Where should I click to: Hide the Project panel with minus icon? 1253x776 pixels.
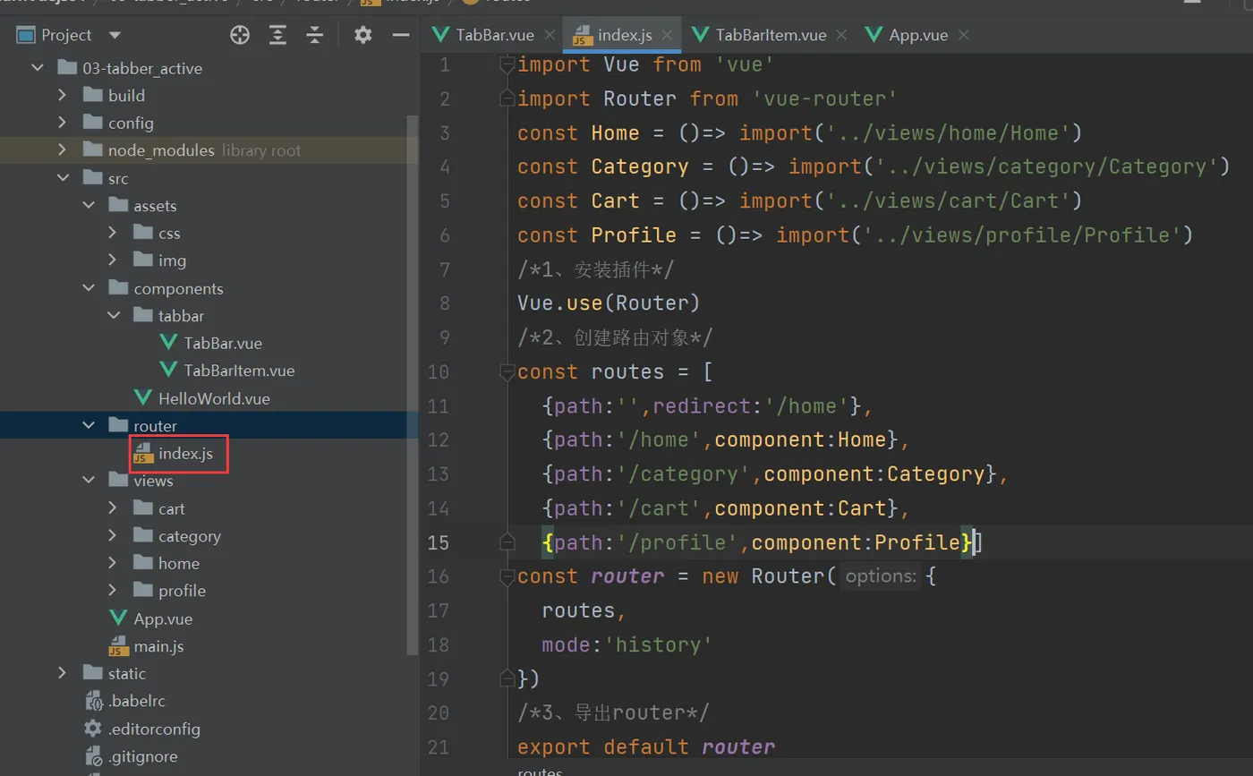click(401, 35)
